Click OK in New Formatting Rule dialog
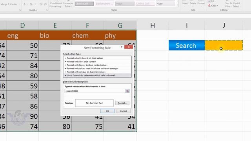 (x=107, y=111)
